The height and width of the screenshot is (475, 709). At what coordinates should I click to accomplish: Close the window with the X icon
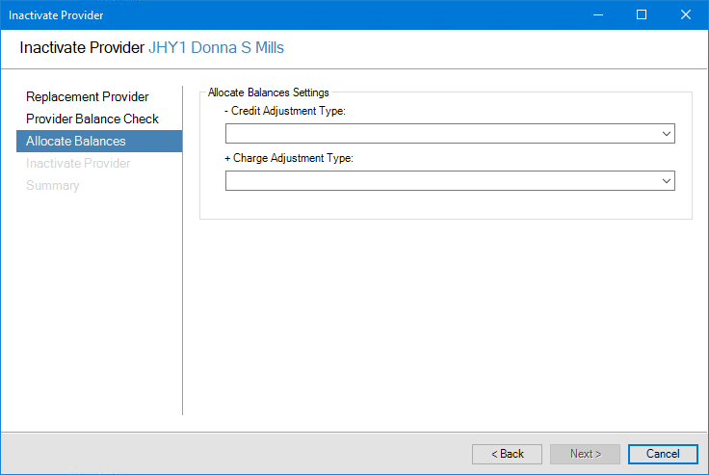(686, 14)
